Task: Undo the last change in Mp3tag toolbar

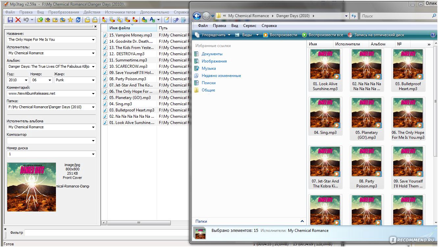Action: (26, 20)
